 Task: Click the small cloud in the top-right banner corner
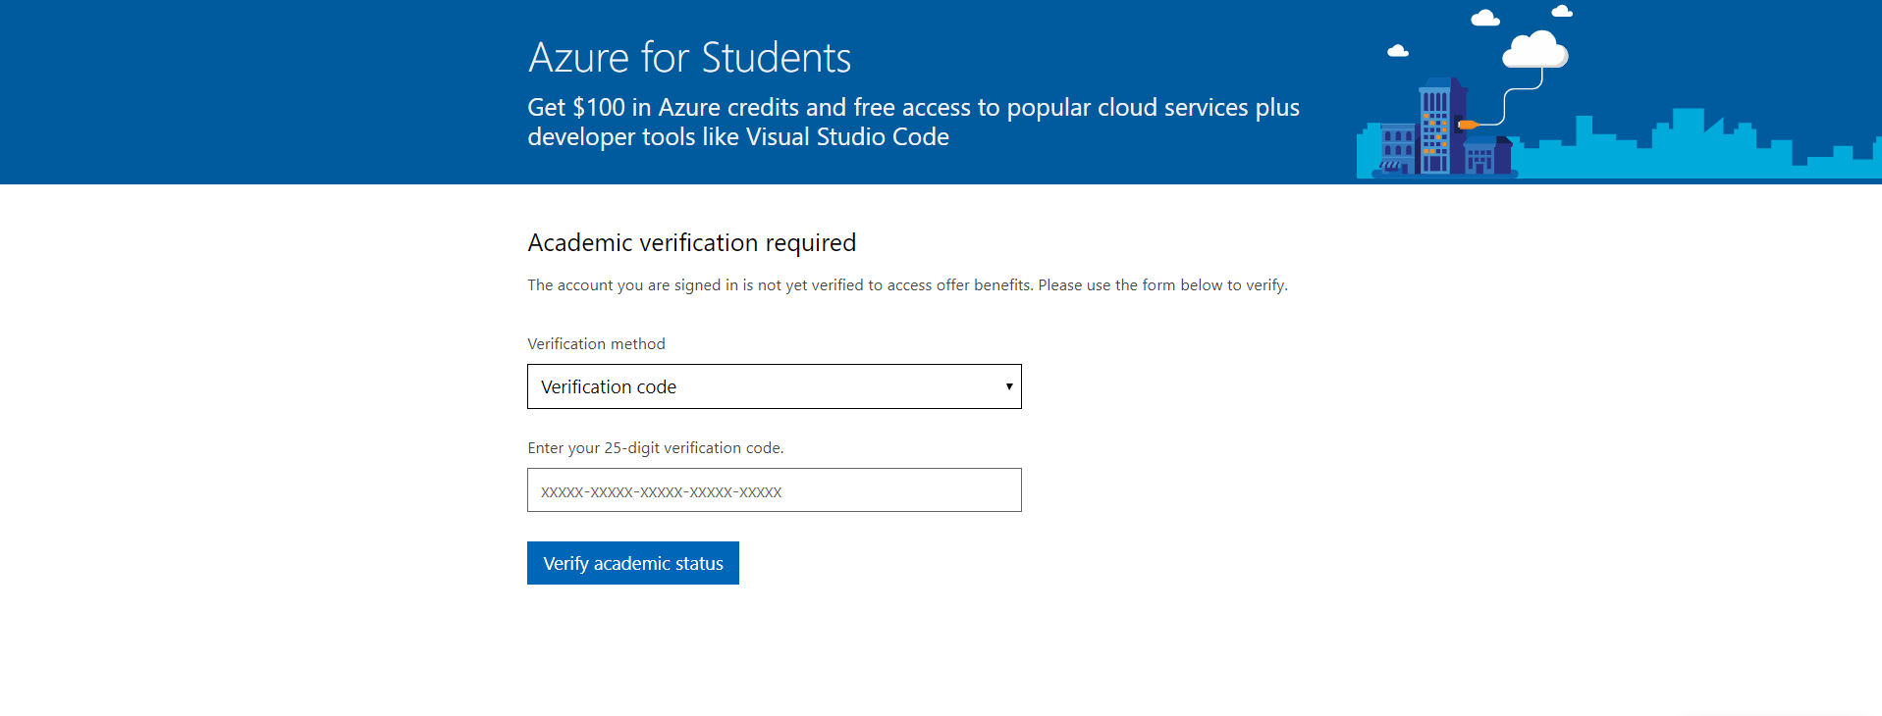(1562, 12)
